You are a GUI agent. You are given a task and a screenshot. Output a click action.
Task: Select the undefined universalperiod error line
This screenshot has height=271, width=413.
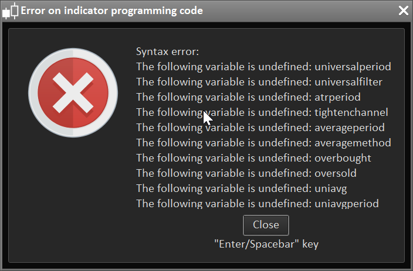(x=263, y=67)
